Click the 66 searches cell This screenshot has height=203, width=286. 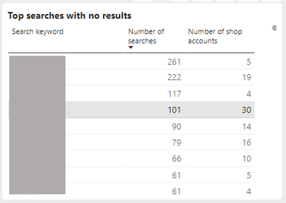pyautogui.click(x=177, y=159)
